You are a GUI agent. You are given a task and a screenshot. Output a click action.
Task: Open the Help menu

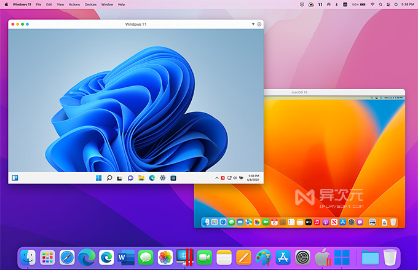(x=121, y=4)
